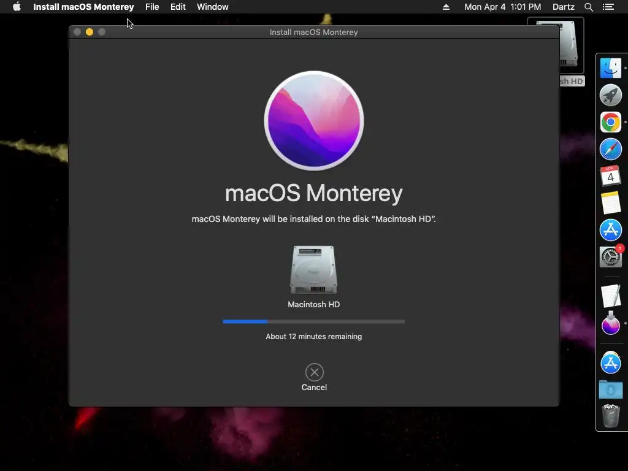Screen dimensions: 628x471
Task: Open the Install macOS Monterey app menu
Action: pyautogui.click(x=83, y=7)
